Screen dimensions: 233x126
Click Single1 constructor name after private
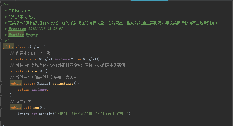coord(32,71)
